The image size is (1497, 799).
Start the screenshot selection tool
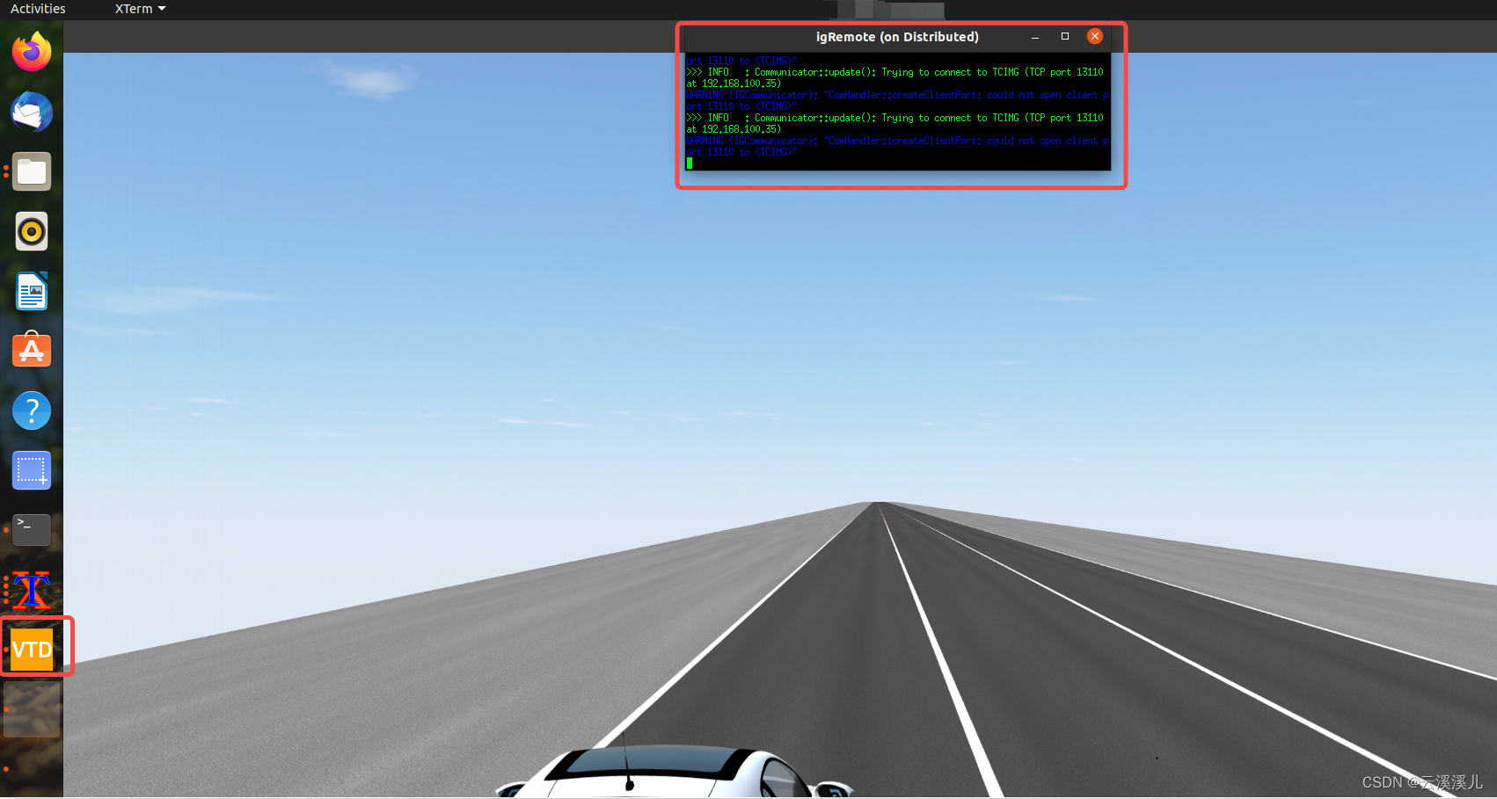pos(32,470)
